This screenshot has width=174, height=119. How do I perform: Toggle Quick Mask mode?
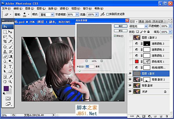tap(8, 98)
